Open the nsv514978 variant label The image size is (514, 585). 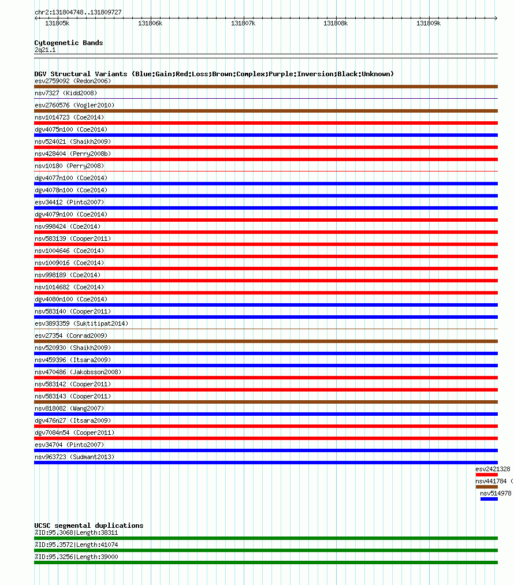(x=496, y=493)
